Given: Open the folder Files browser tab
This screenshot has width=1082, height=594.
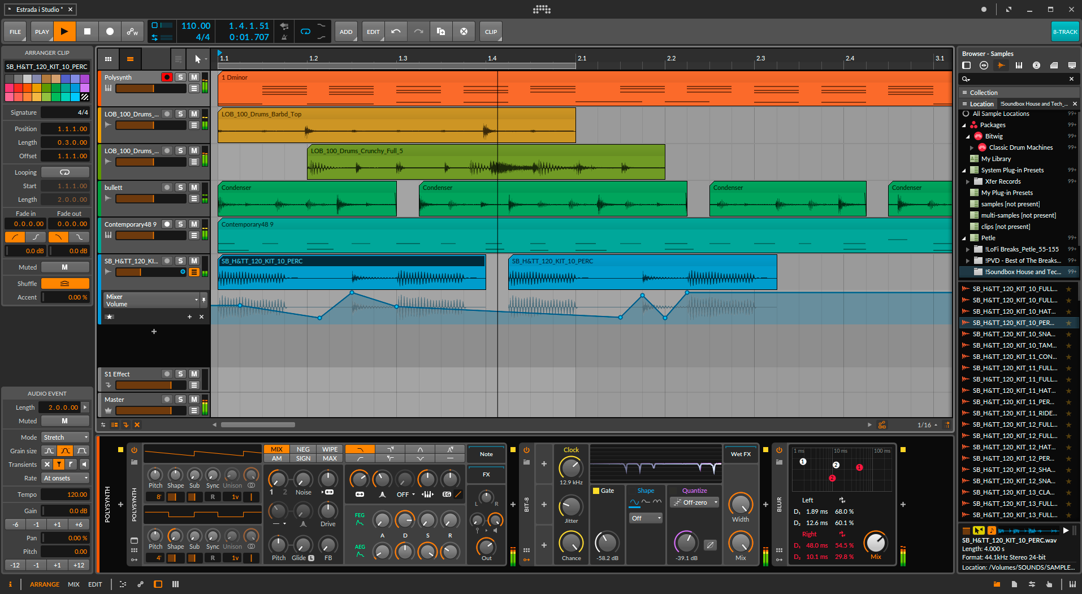Looking at the screenshot, I should point(1054,66).
